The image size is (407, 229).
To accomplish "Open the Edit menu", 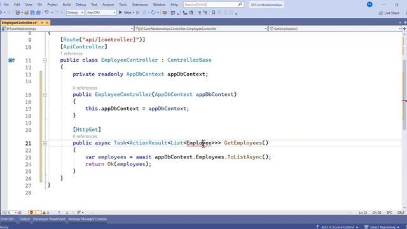I will [17, 4].
